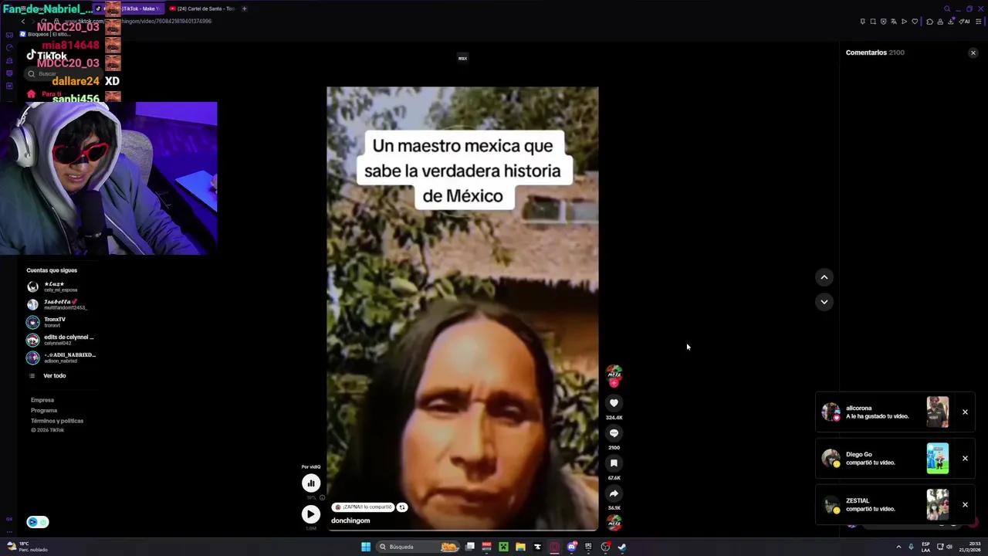Open edits de celynnel followed account

click(x=61, y=340)
